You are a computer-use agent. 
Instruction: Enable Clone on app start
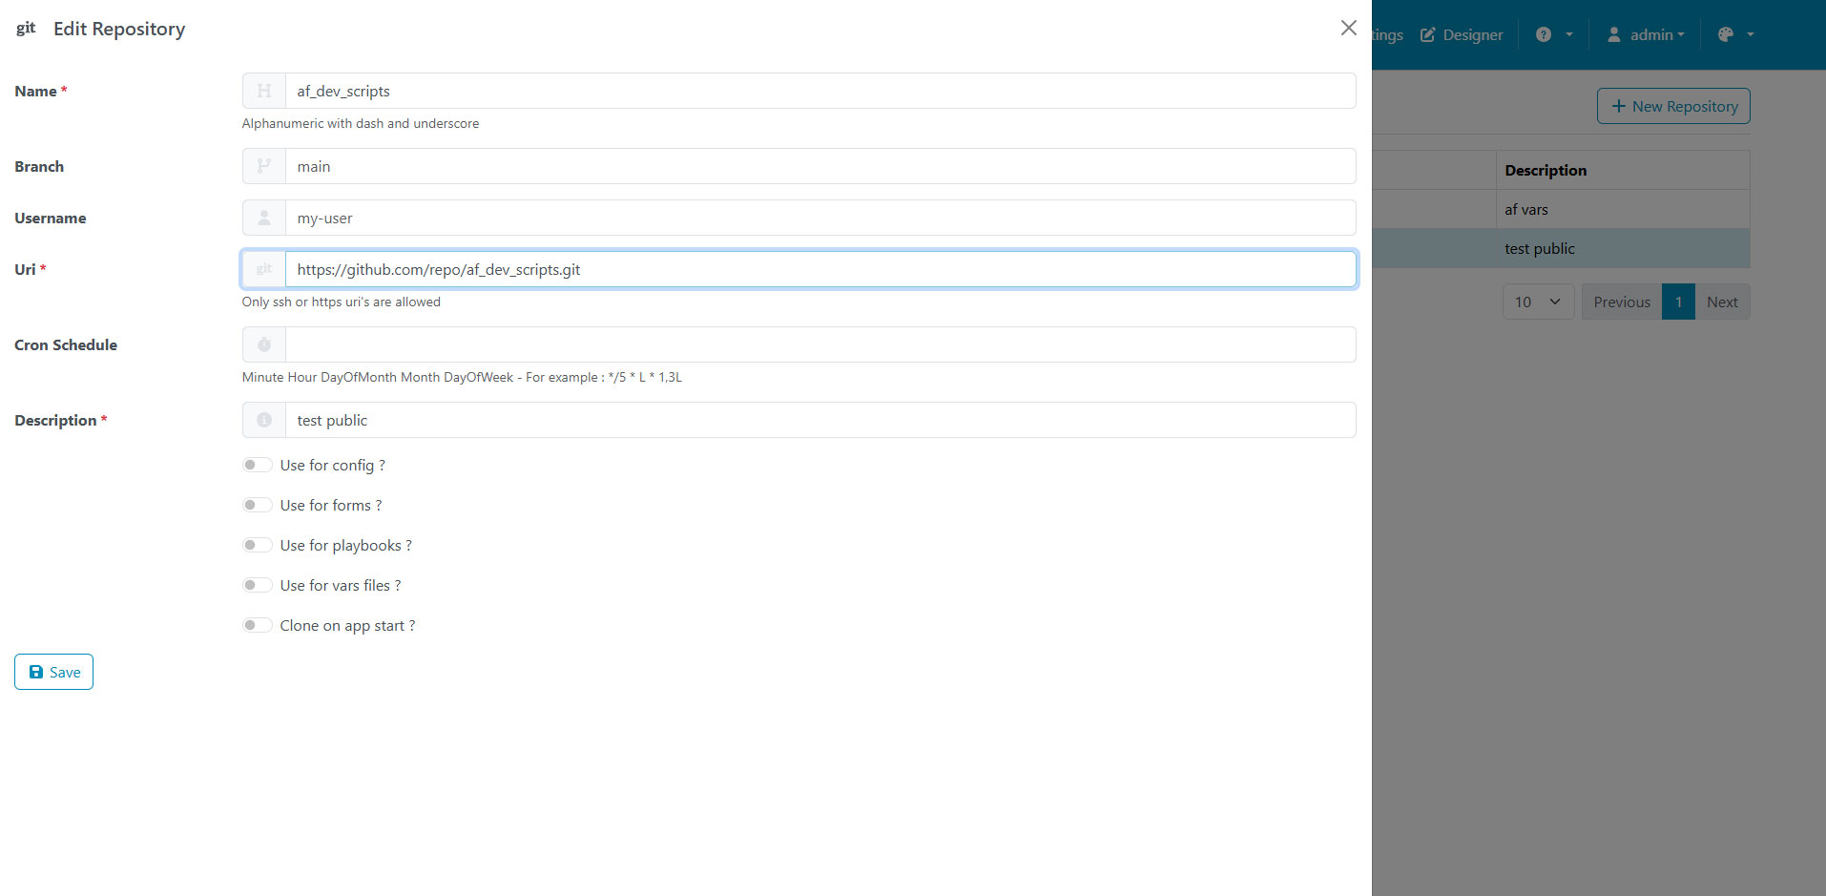coord(257,625)
